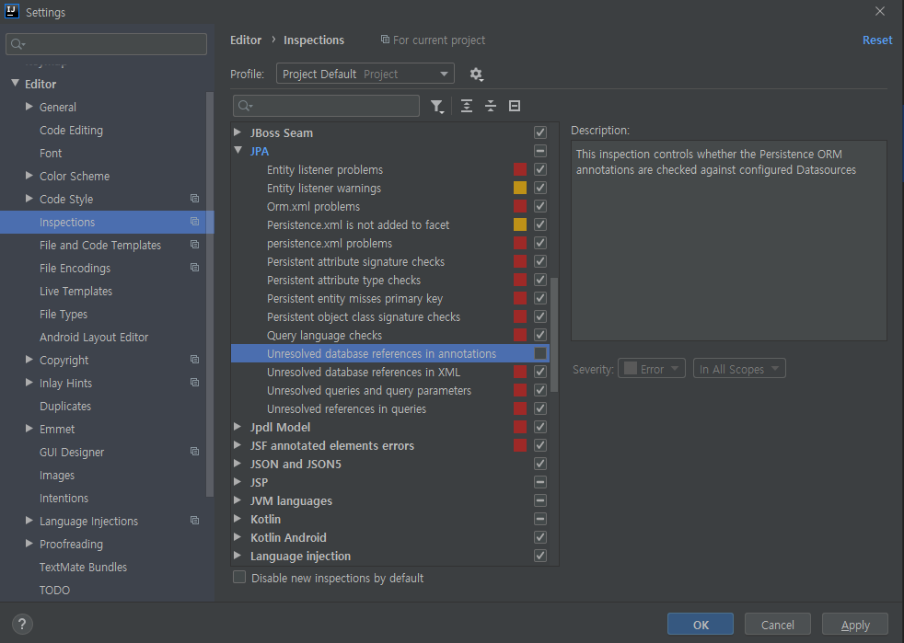
Task: Expand the Kotlin inspections group
Action: point(238,519)
